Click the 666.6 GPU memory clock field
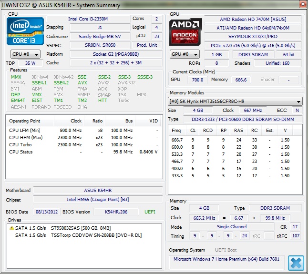This screenshot has width=308, height=274. 241,80
